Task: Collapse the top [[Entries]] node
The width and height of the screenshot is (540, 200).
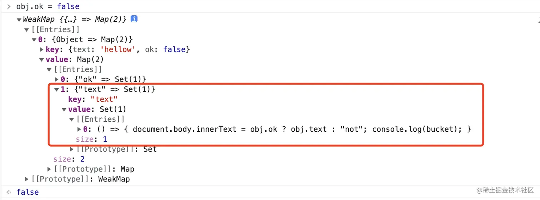Action: point(27,30)
